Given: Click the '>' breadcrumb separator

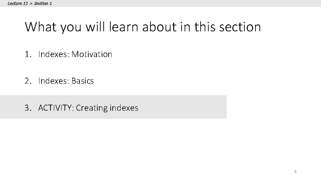Looking at the screenshot, I should click(30, 4).
